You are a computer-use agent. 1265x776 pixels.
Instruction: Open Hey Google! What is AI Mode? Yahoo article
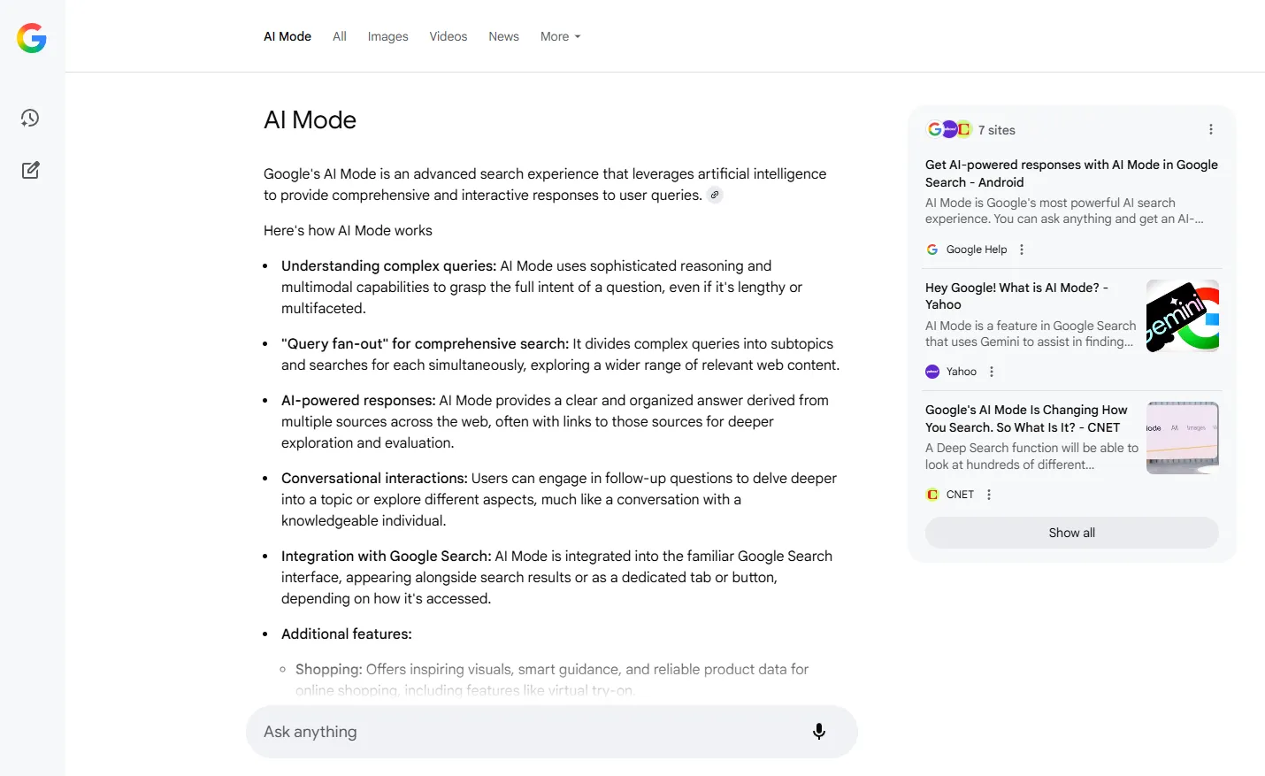(x=1016, y=296)
